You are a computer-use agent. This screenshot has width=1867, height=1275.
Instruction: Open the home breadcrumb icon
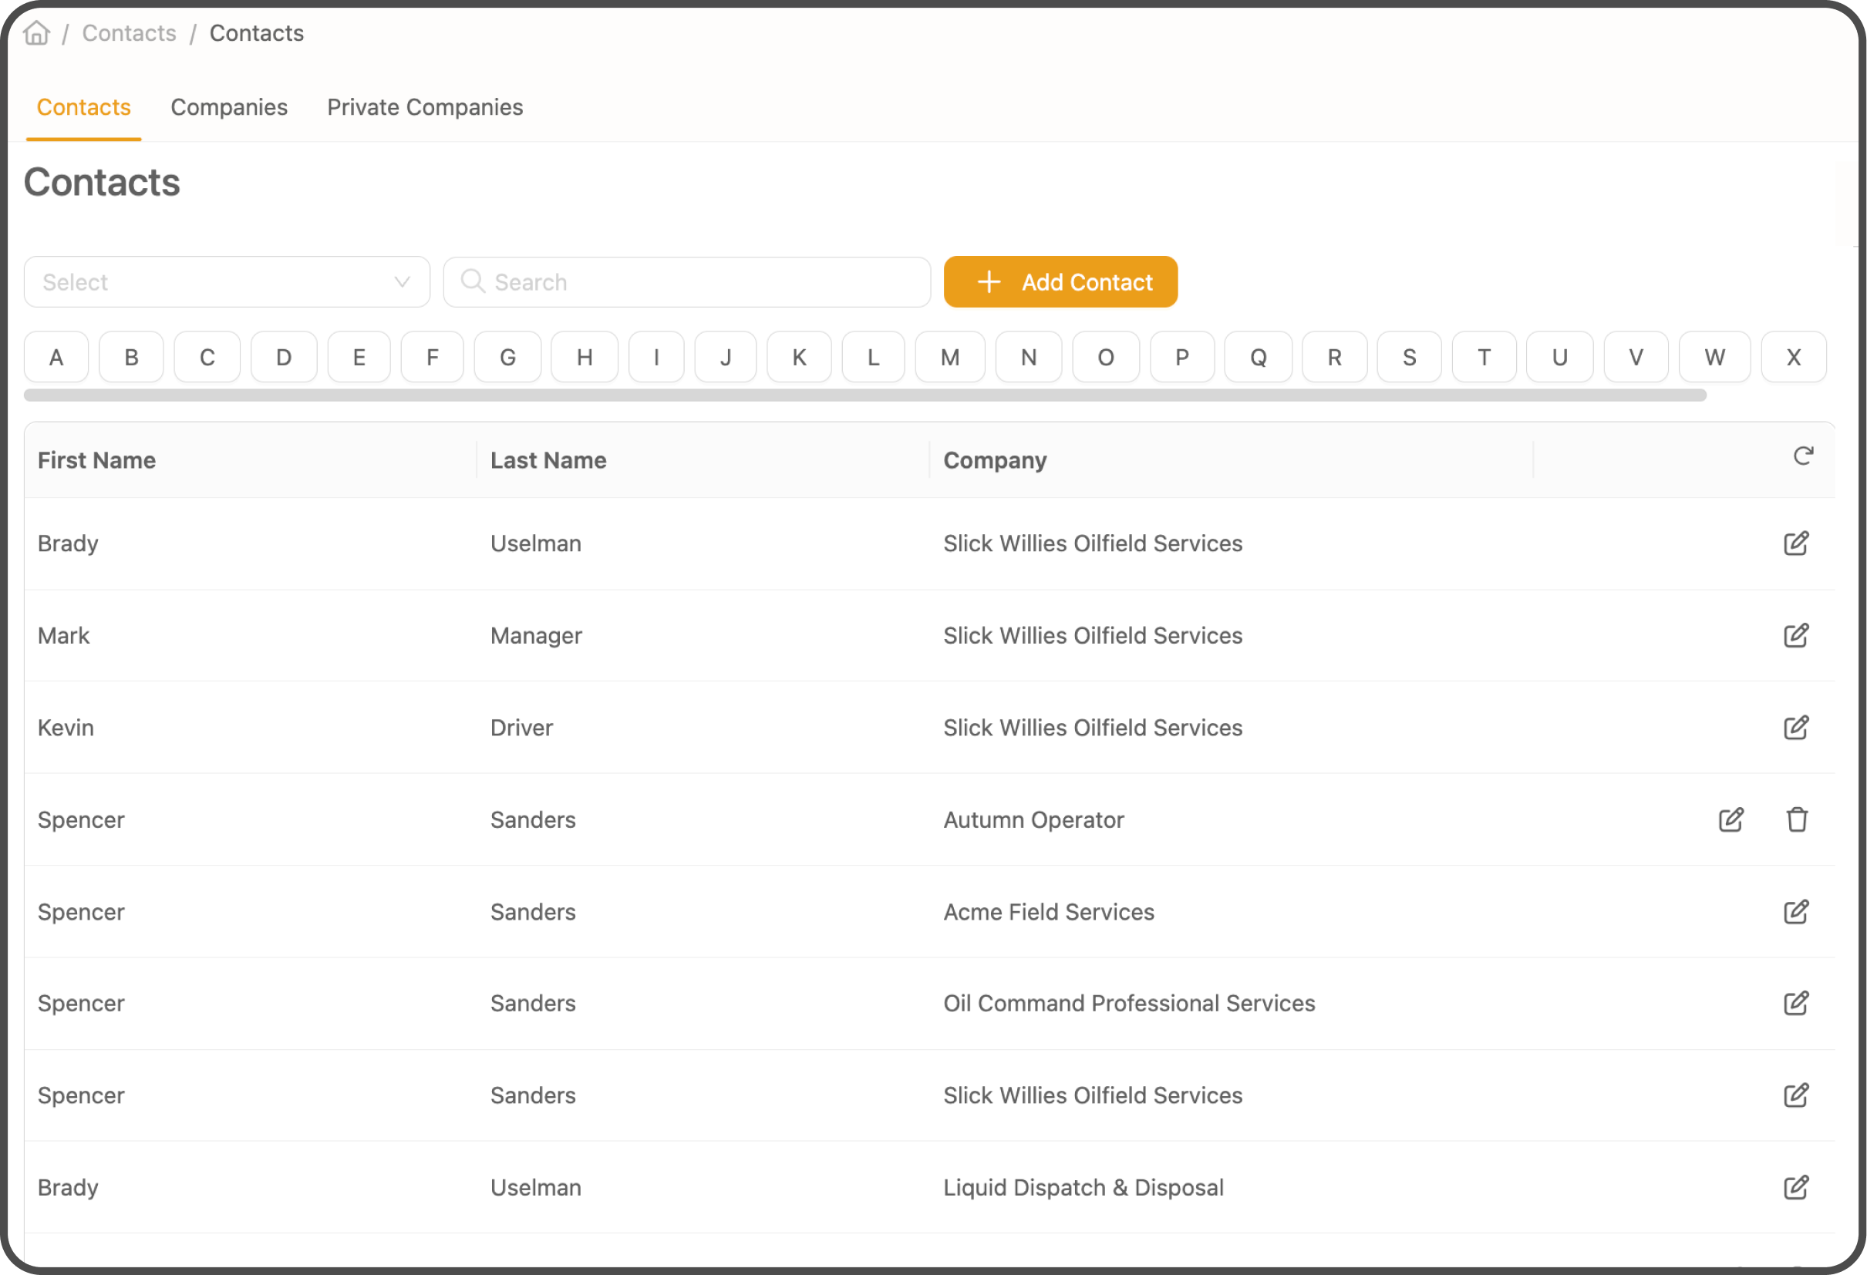point(36,33)
